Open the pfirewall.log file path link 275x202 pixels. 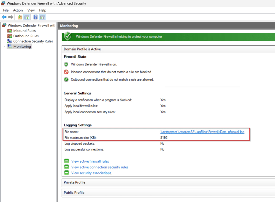coord(202,132)
